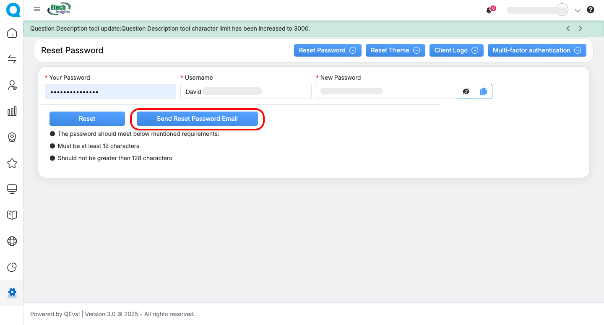Expand the Multi-factor authentication dropdown
Screen dimensions: 604x325
pos(536,50)
